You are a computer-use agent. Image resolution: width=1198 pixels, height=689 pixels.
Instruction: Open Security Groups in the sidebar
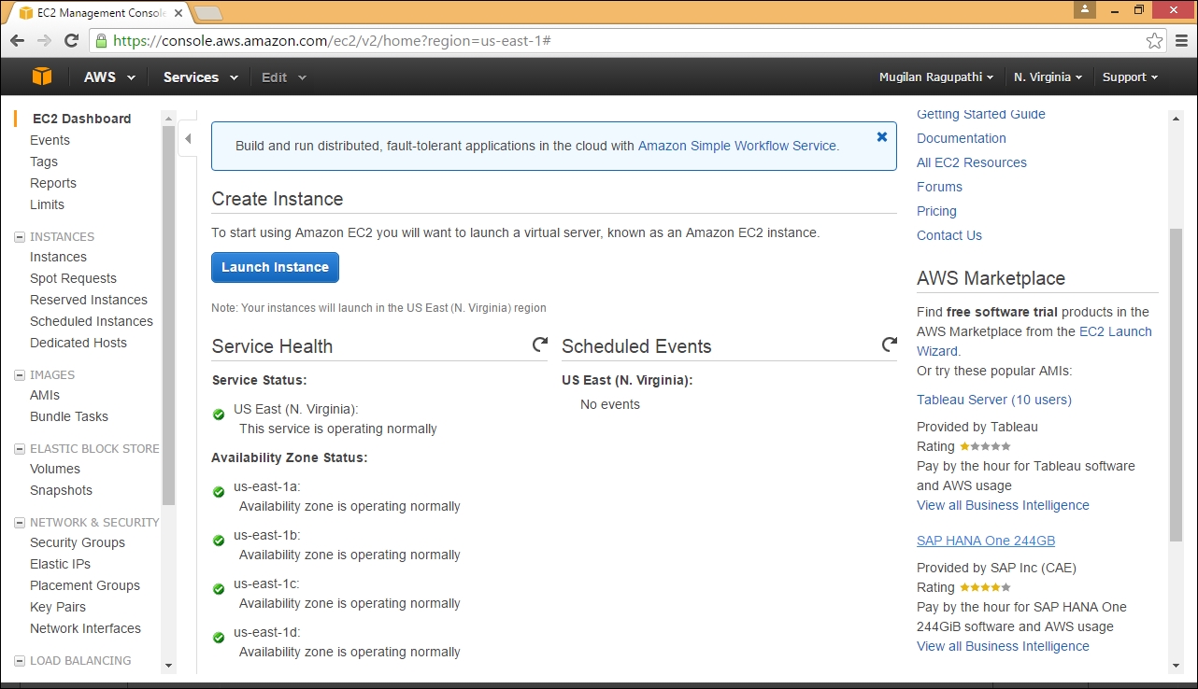point(78,542)
